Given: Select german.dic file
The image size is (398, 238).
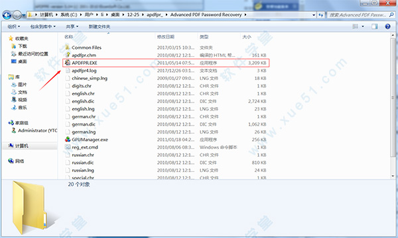Looking at the screenshot, I should point(84,124).
